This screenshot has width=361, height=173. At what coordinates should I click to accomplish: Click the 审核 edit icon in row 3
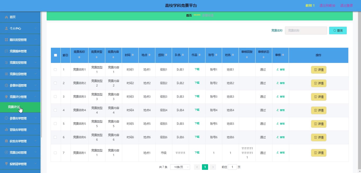[x=278, y=97]
